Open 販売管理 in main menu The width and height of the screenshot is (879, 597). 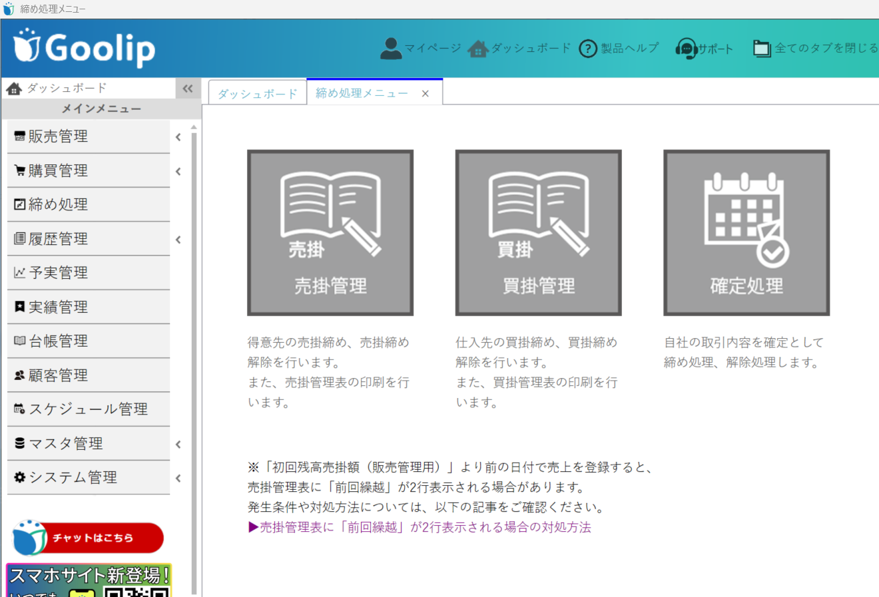click(x=89, y=136)
